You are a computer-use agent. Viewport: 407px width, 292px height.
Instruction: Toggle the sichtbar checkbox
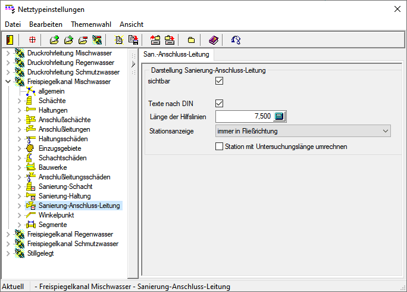[x=219, y=81]
